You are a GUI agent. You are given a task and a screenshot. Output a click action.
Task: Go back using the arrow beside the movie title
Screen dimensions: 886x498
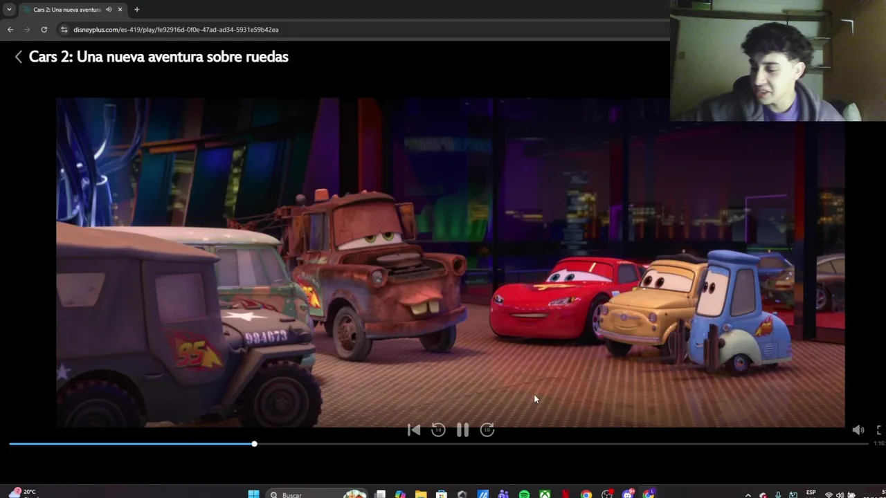[19, 57]
